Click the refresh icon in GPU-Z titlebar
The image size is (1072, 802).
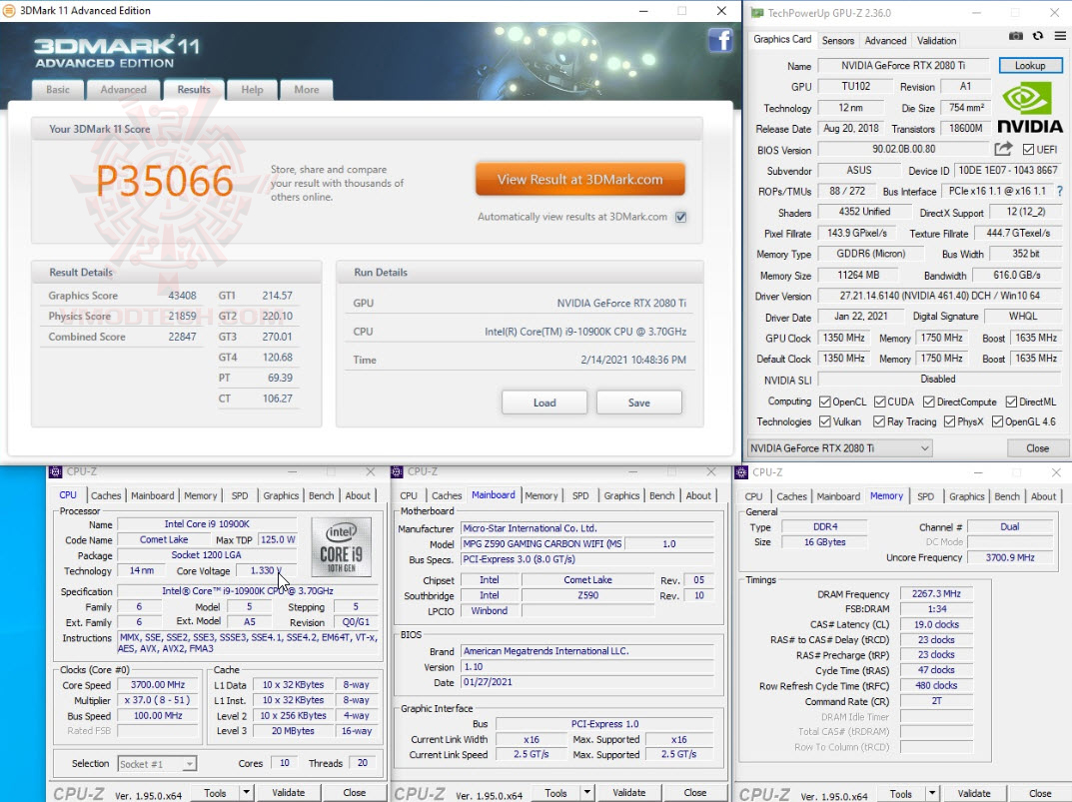(1037, 35)
